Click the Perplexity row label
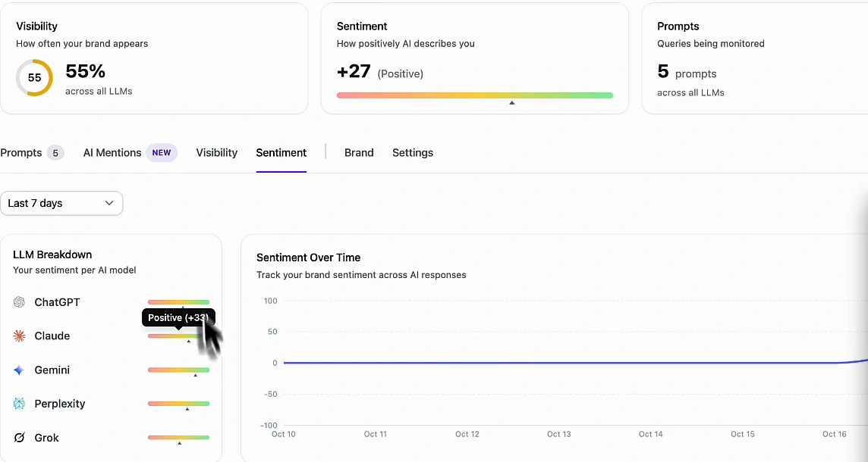Viewport: 868px width, 462px height. coord(60,404)
